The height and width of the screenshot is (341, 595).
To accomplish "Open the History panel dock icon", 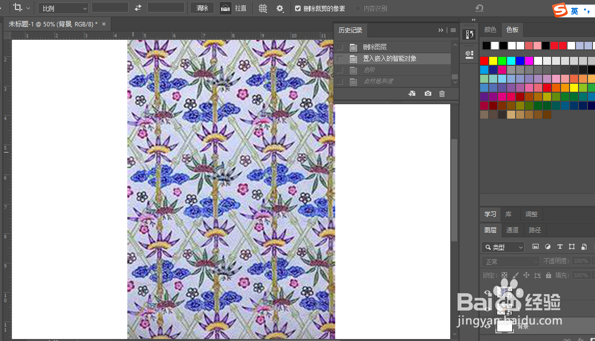I will click(x=469, y=34).
